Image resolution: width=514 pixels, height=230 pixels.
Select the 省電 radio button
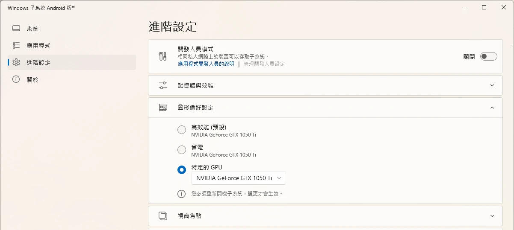coord(182,150)
